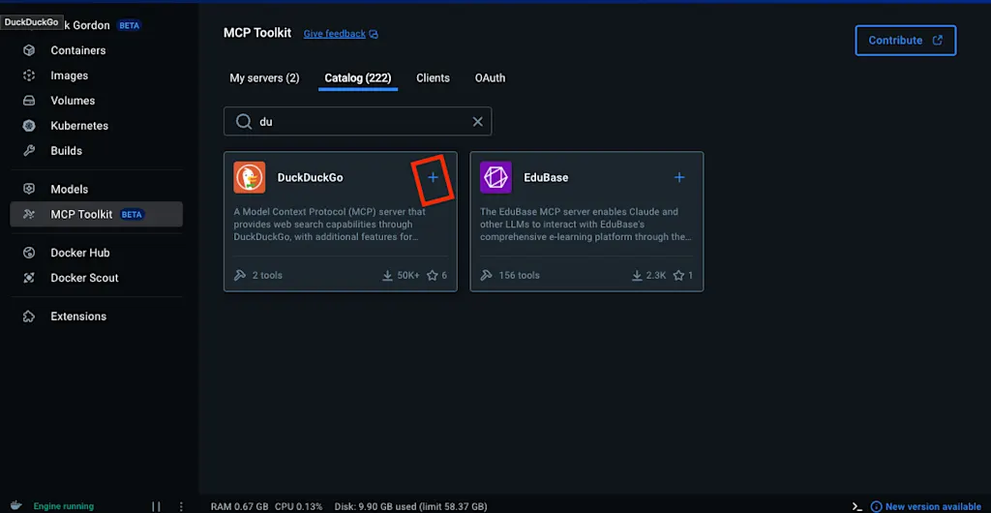The width and height of the screenshot is (991, 513).
Task: Click the info icon beside New version available
Action: pyautogui.click(x=876, y=506)
